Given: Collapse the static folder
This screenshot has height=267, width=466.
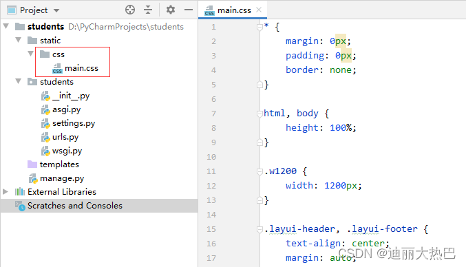Looking at the screenshot, I should [x=19, y=40].
